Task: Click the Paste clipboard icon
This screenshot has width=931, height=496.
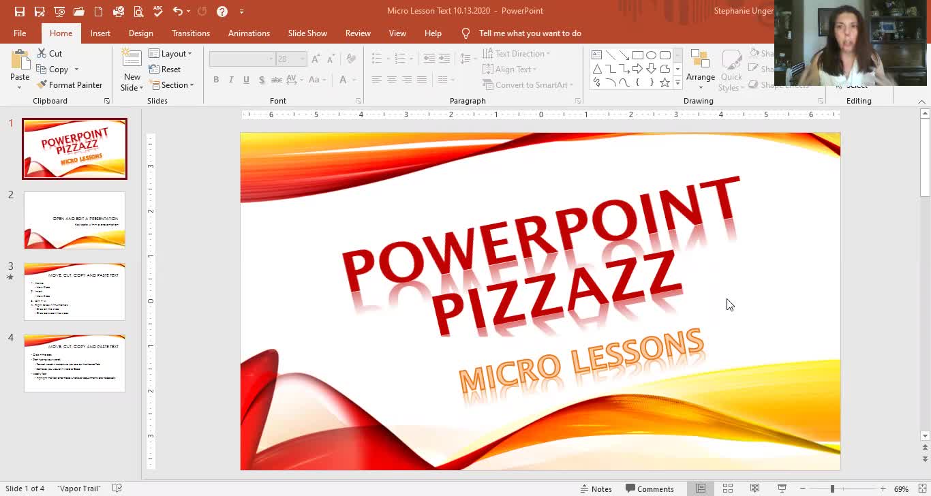Action: [x=20, y=60]
